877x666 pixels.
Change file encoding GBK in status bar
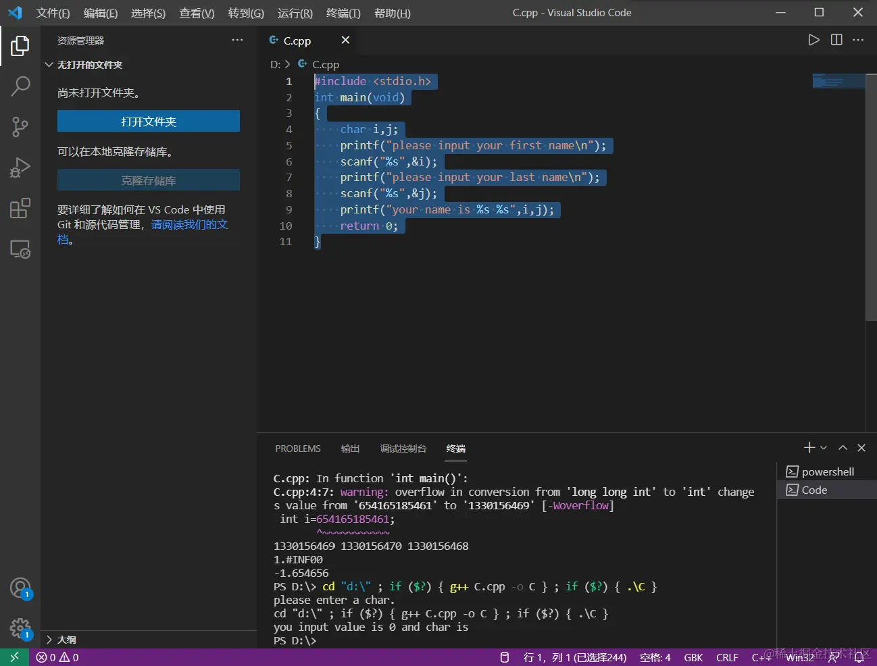[693, 657]
